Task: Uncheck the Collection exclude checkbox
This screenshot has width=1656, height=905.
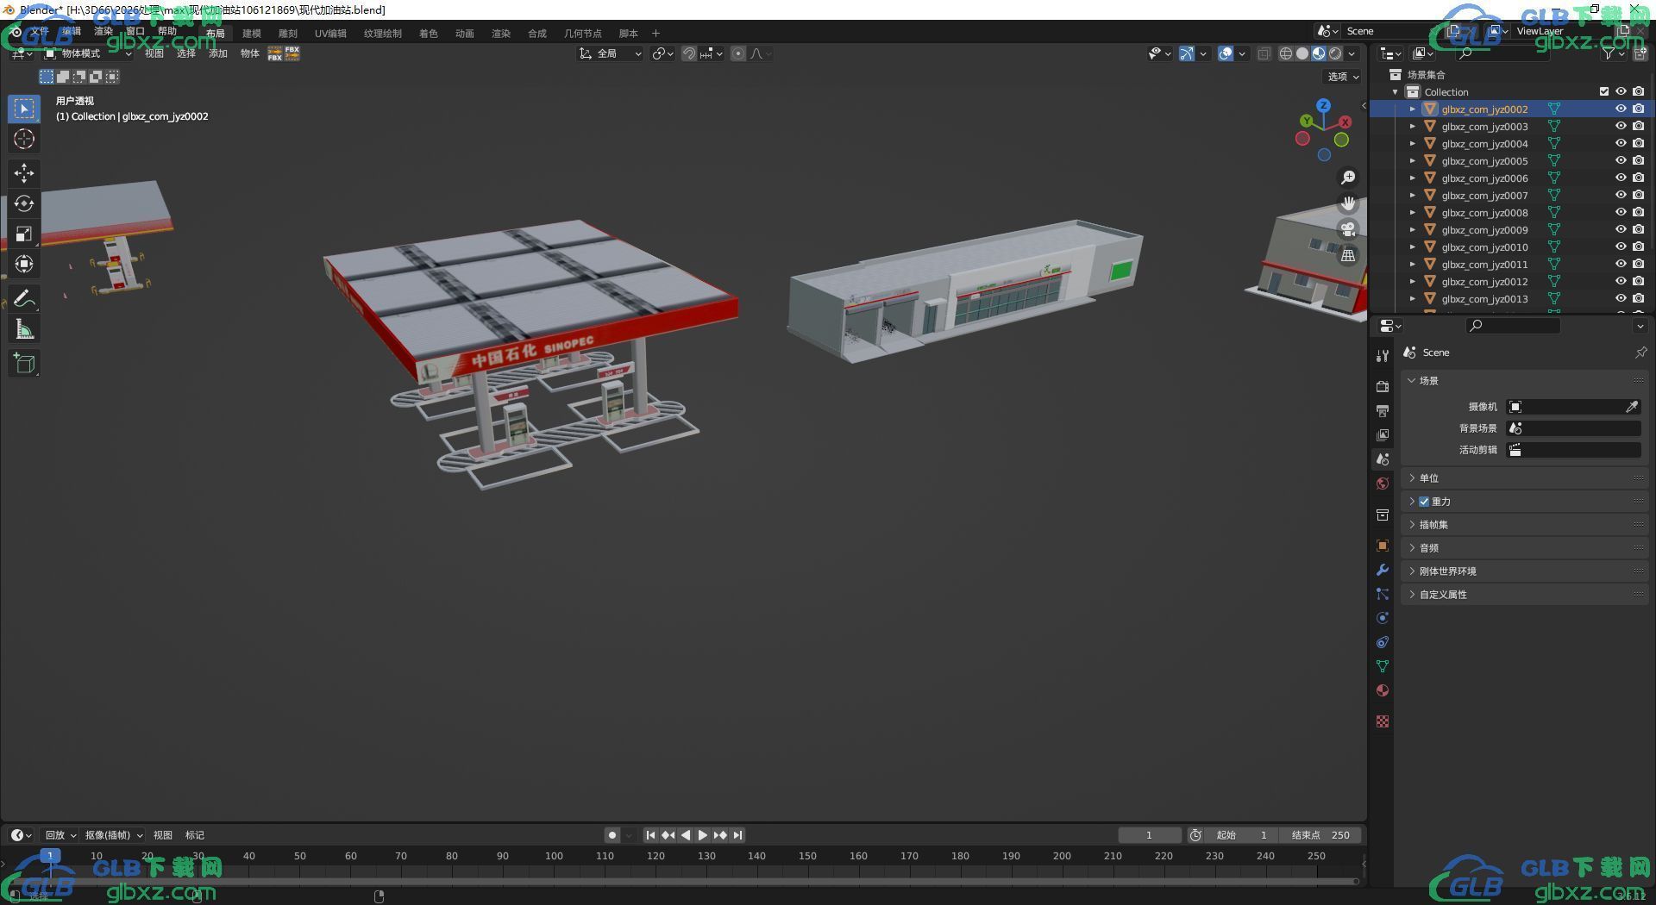Action: pyautogui.click(x=1604, y=91)
